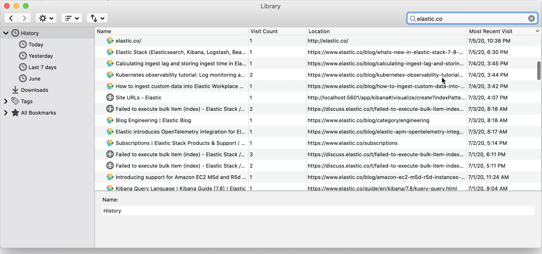This screenshot has width=542, height=254.
Task: Select 'Site URLs - Elastic' entry
Action: tap(138, 98)
